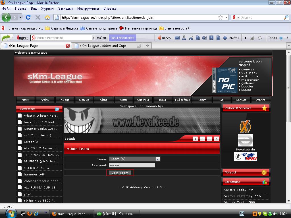
Task: Bookmark this page with the star icon
Action: [221, 17]
